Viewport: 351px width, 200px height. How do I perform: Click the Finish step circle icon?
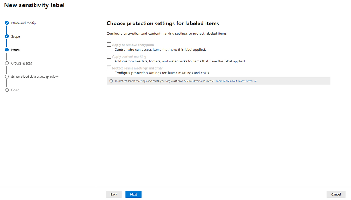(x=7, y=90)
